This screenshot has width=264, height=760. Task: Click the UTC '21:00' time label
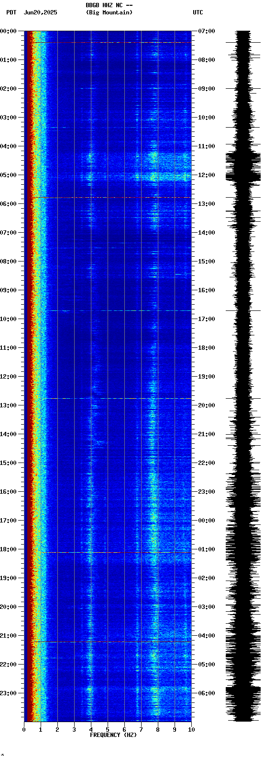point(207,434)
